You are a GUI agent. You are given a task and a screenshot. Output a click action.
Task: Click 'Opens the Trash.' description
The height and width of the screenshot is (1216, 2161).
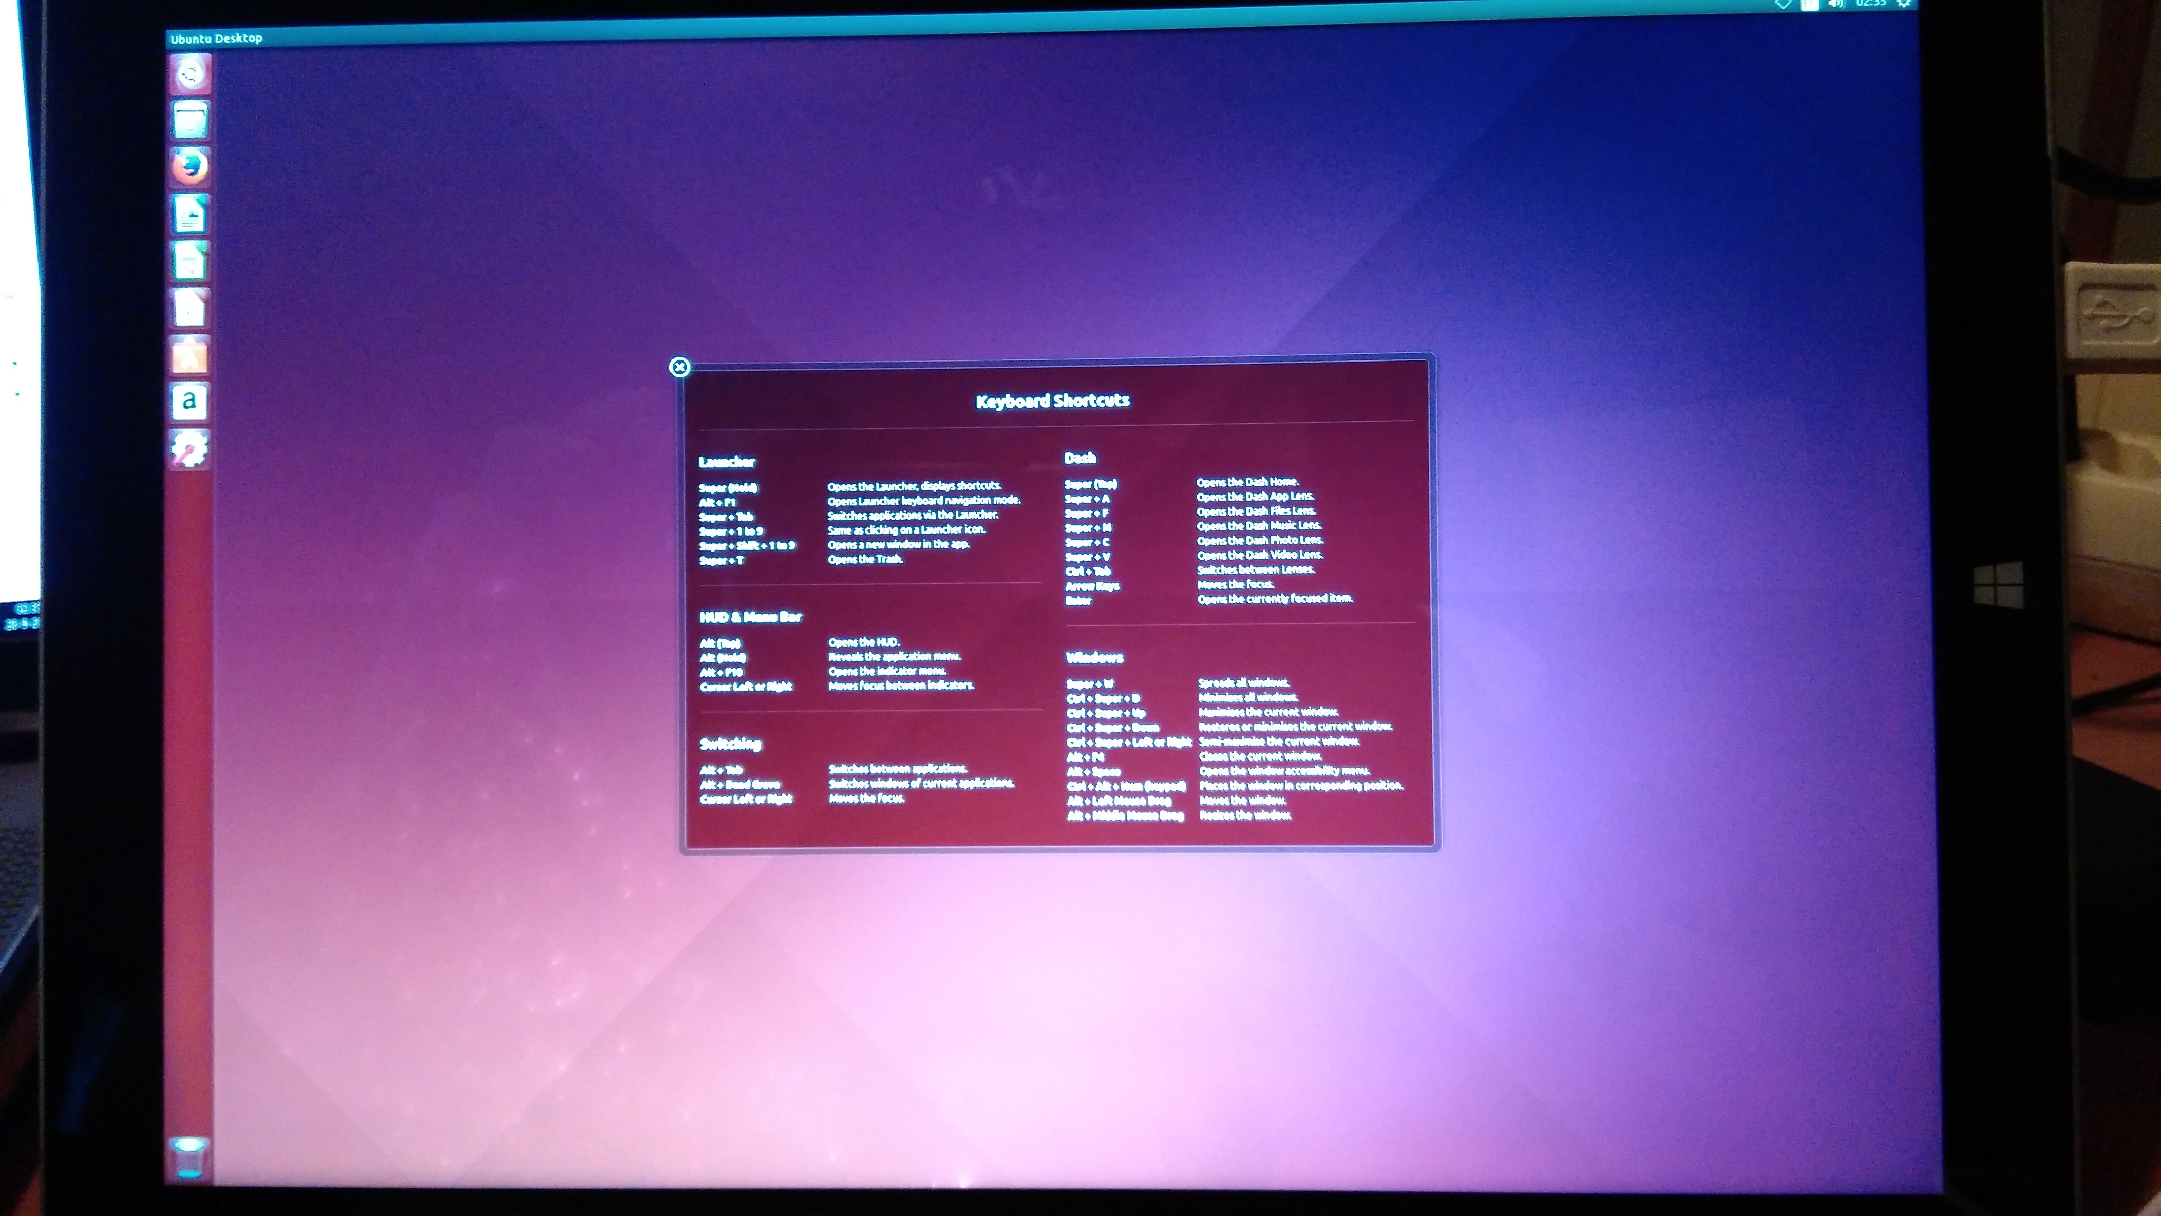pyautogui.click(x=866, y=559)
